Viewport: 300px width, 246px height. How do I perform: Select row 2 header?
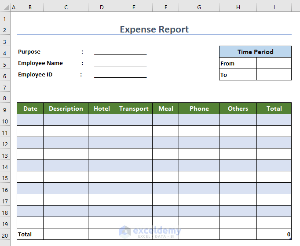(5, 30)
